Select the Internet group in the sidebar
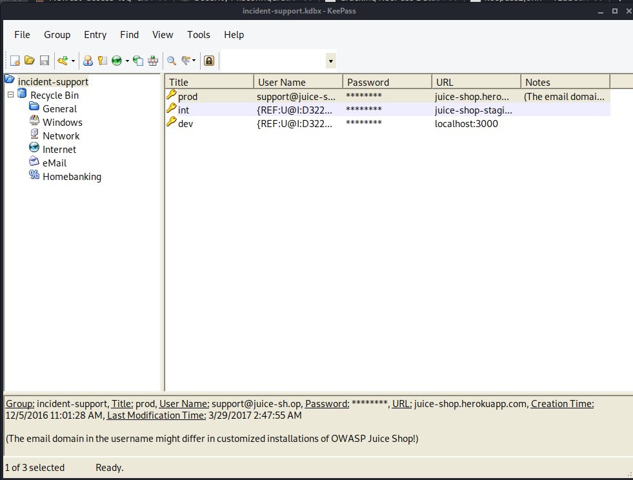633x480 pixels. click(59, 149)
